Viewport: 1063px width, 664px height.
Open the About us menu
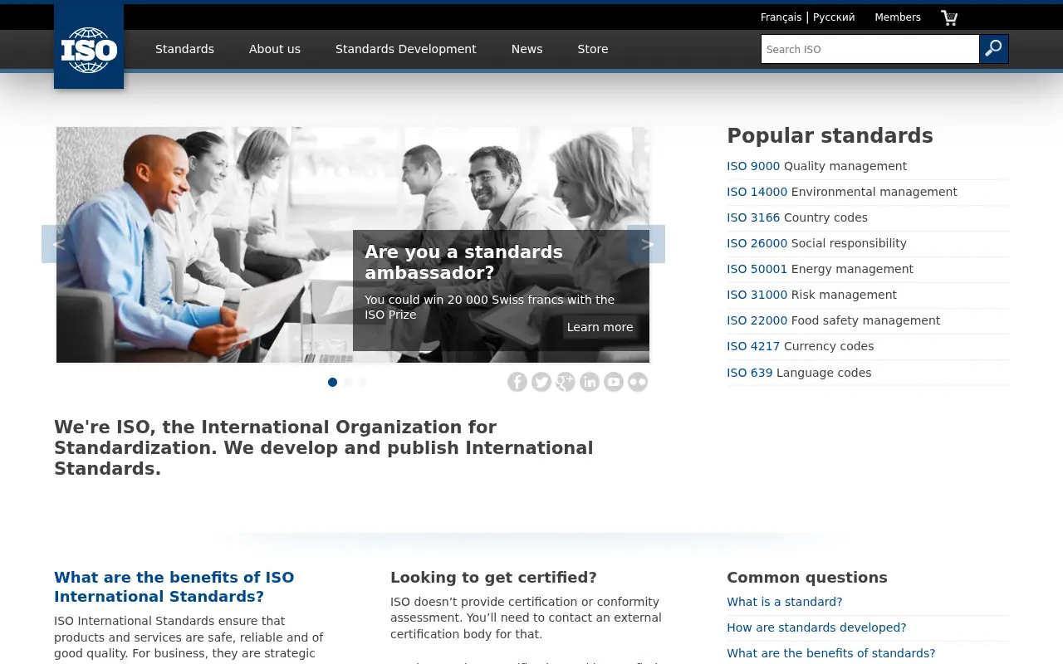[275, 49]
